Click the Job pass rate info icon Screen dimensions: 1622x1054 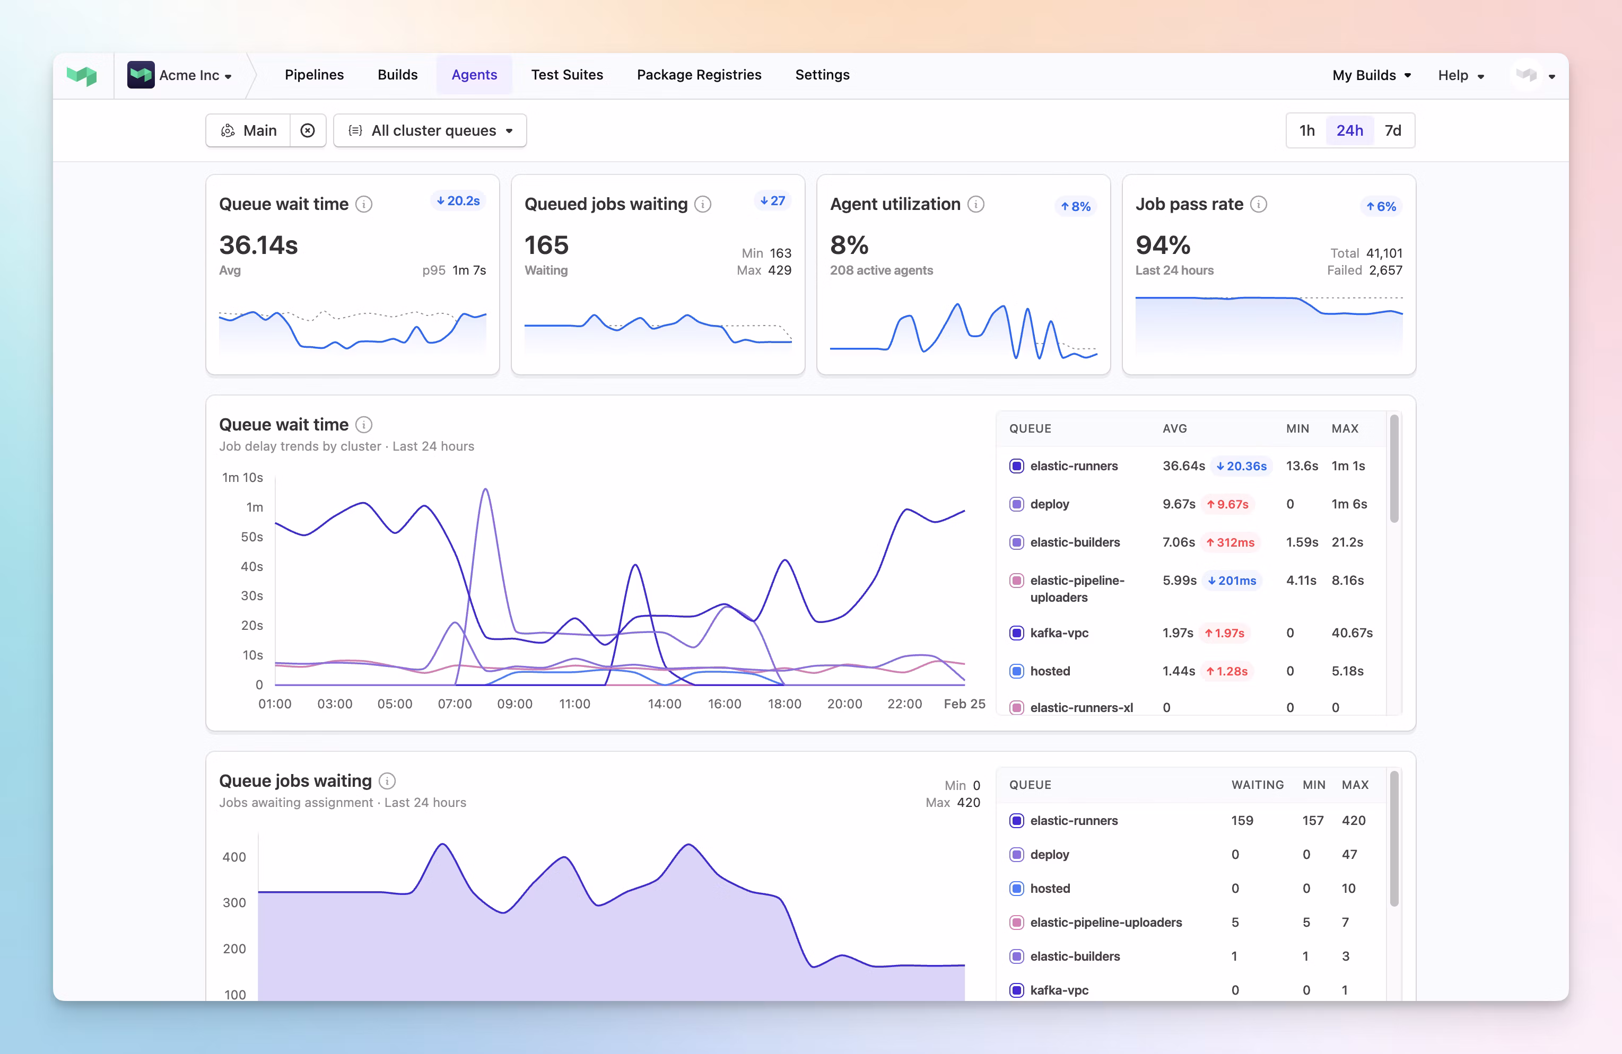point(1258,204)
